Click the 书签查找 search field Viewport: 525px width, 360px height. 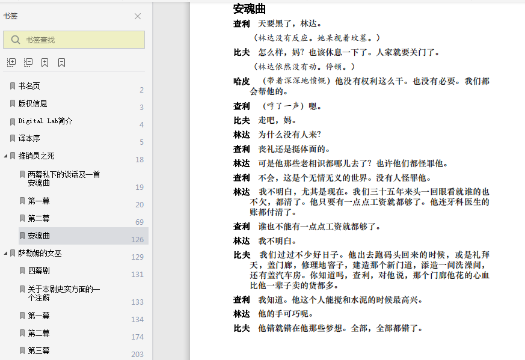tap(74, 40)
